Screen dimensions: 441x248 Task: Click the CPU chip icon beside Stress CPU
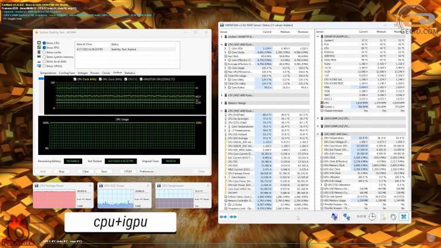coord(39,43)
